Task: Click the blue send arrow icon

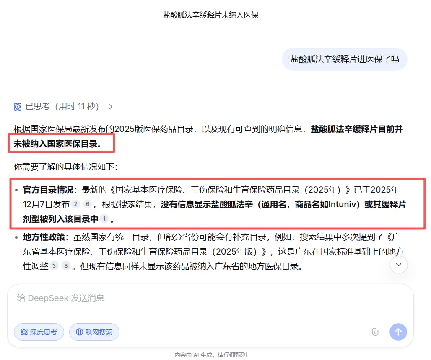Action: (397, 332)
